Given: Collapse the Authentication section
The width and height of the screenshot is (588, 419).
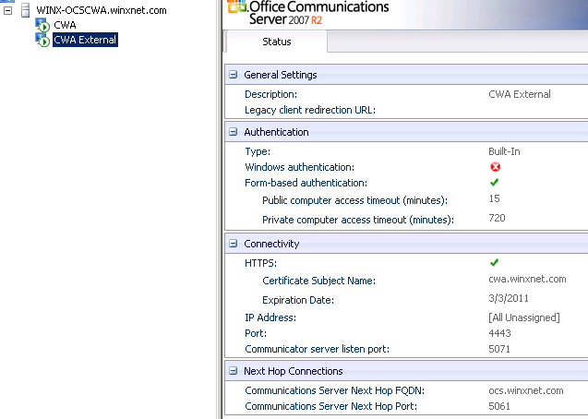Looking at the screenshot, I should (x=234, y=132).
